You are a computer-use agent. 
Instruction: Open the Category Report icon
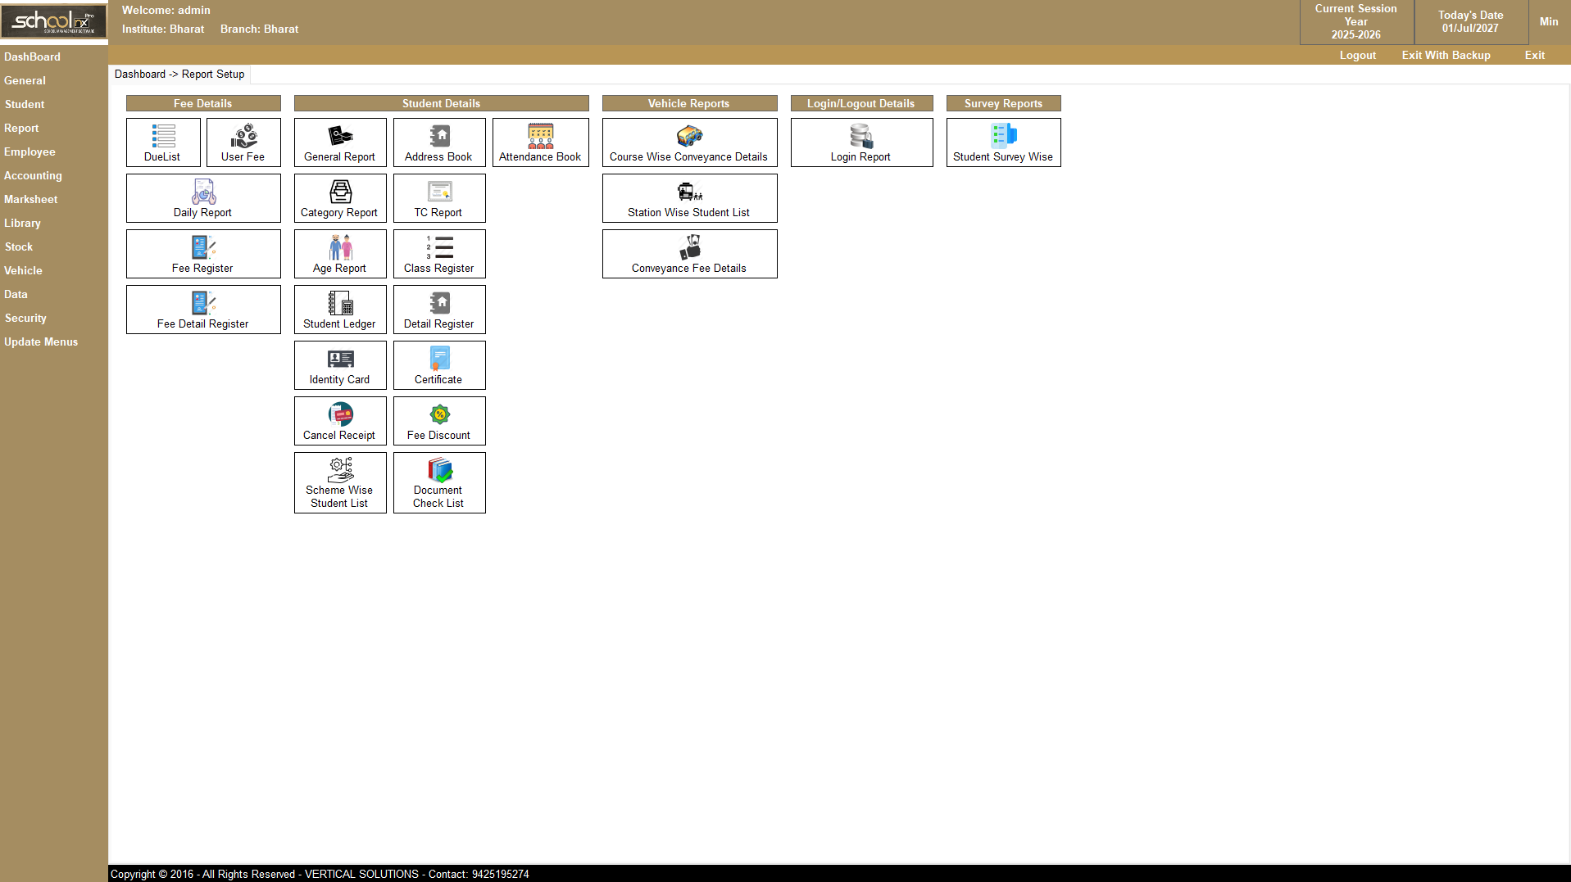[340, 192]
